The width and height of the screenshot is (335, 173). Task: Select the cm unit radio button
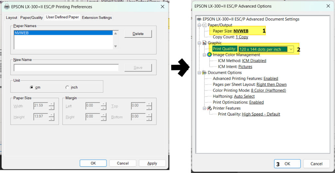point(32,87)
